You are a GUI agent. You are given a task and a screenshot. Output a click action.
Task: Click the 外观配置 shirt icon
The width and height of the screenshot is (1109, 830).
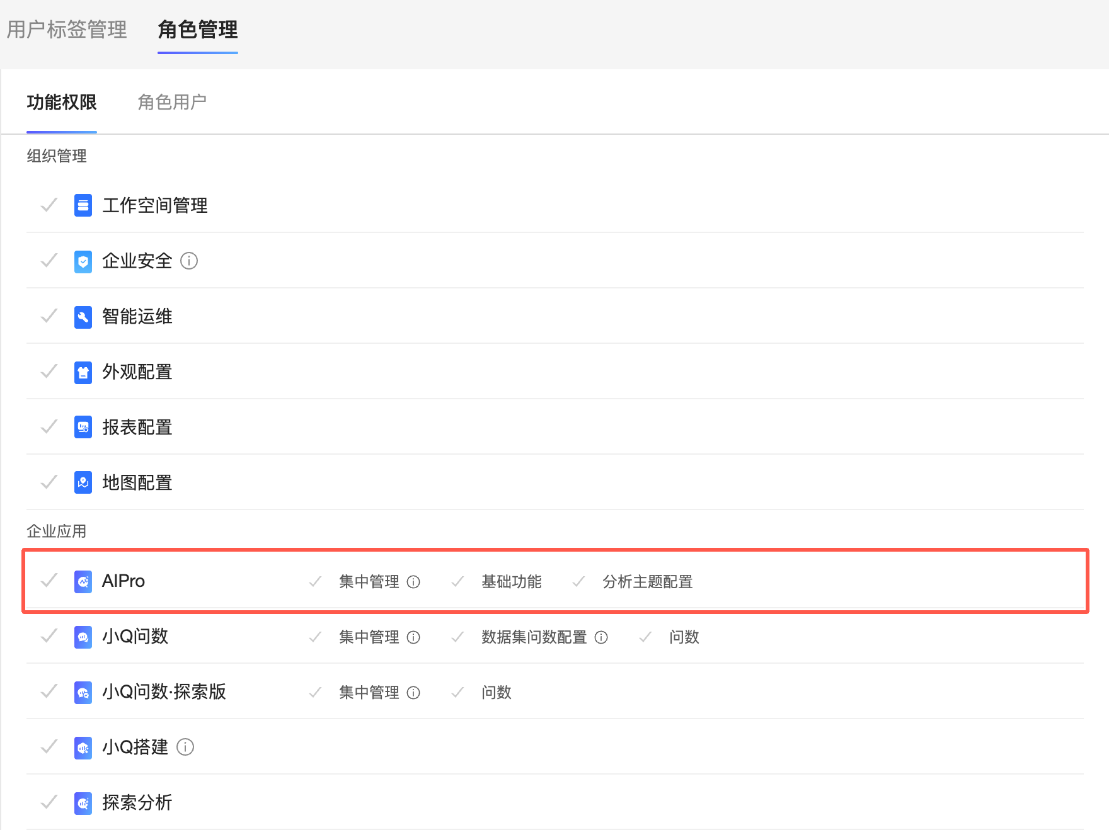click(x=83, y=372)
